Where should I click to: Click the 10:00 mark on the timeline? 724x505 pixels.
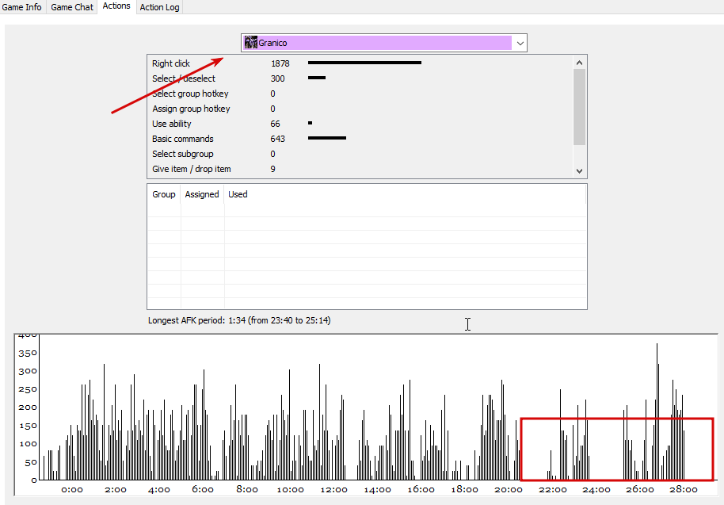click(x=290, y=490)
